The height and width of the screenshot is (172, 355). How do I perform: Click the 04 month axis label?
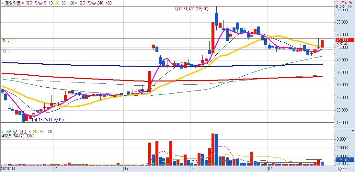point(56,169)
